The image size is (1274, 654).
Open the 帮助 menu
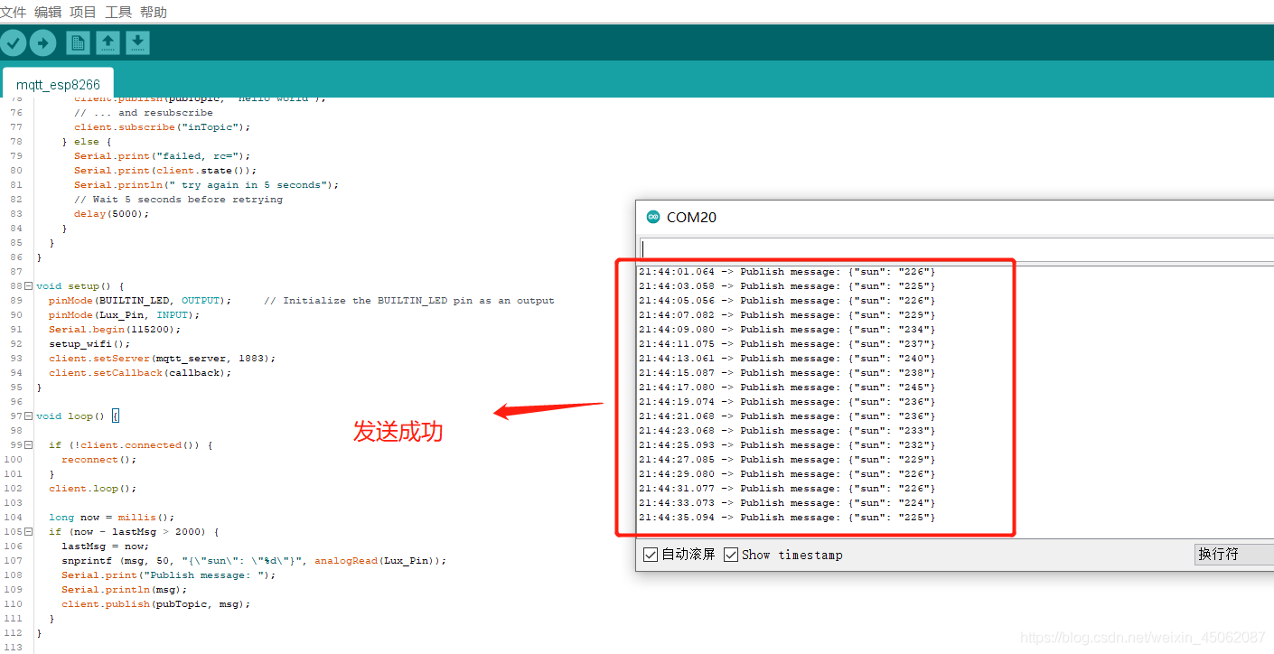(154, 12)
